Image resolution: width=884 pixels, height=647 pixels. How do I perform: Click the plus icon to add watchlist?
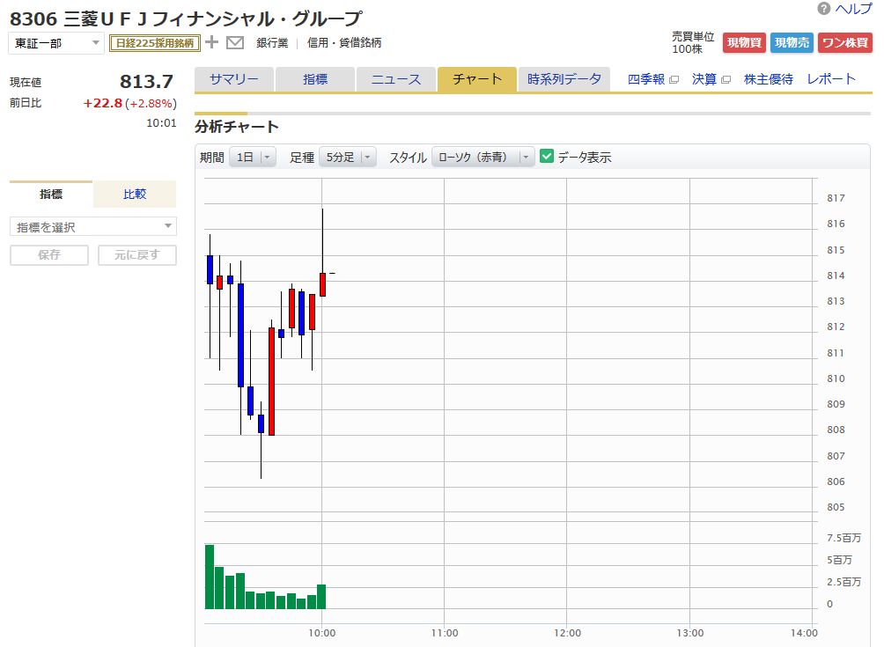[x=211, y=42]
